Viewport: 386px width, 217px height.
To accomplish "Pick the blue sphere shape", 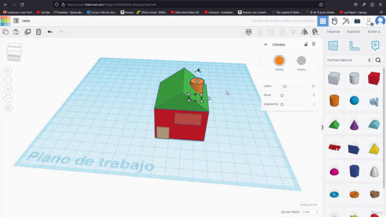I will click(x=354, y=101).
